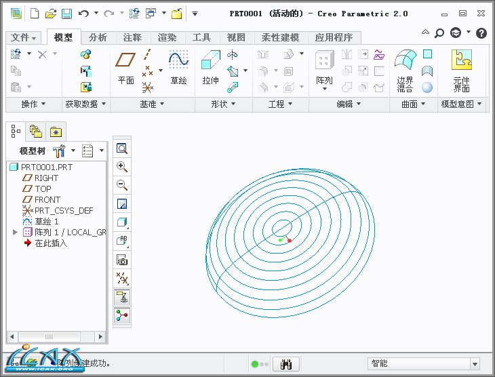Viewport: 495px width, 377px height.
Task: Expand the 阵列 1 / LOCAL_GR tree node
Action: pyautogui.click(x=16, y=233)
